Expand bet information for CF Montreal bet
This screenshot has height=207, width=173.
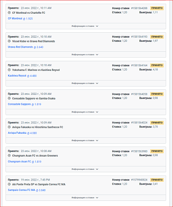pyautogui.click(x=85, y=26)
